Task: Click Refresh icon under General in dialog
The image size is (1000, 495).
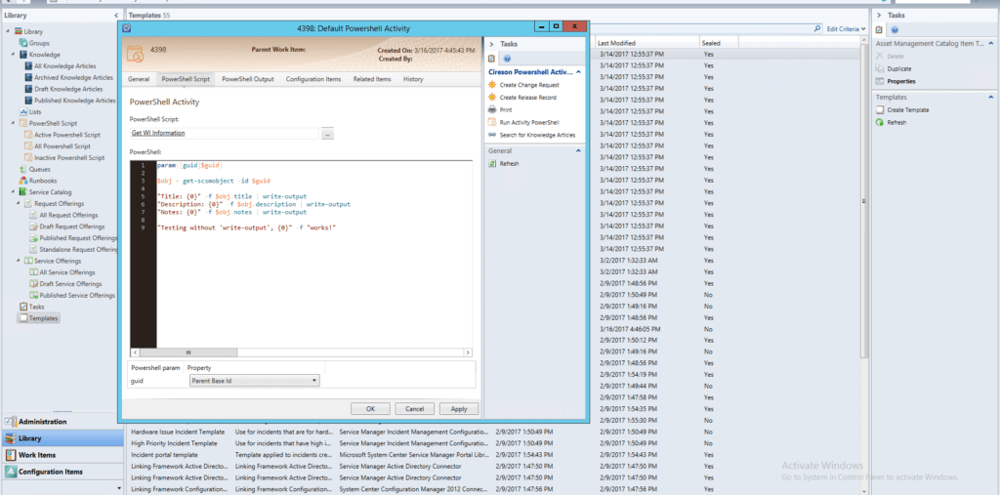Action: point(492,164)
